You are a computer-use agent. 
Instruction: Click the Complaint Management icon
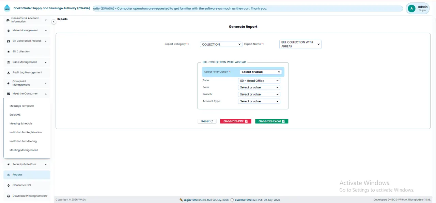9,83
